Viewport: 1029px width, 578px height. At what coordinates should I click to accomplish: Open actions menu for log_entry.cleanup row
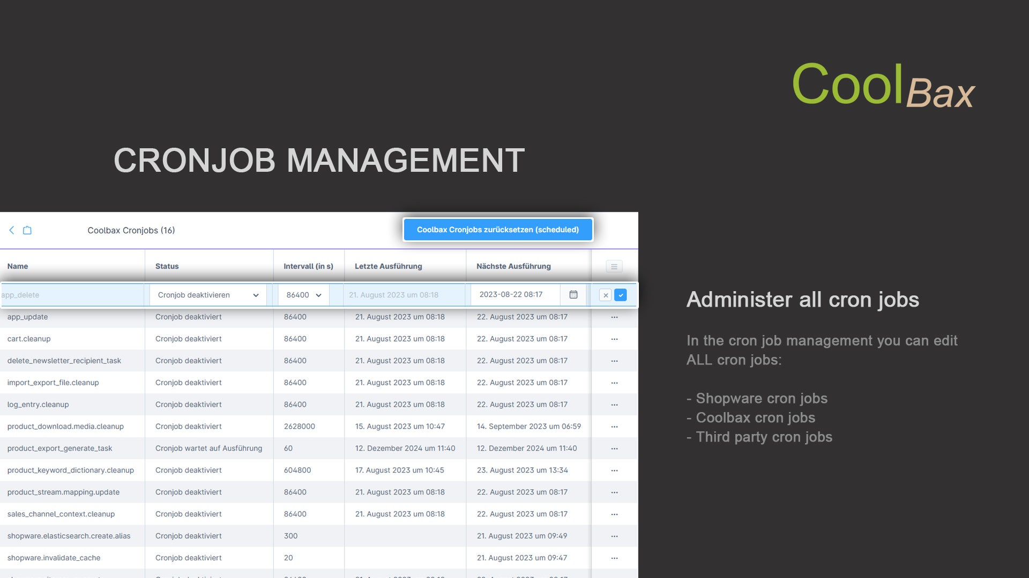(x=614, y=405)
